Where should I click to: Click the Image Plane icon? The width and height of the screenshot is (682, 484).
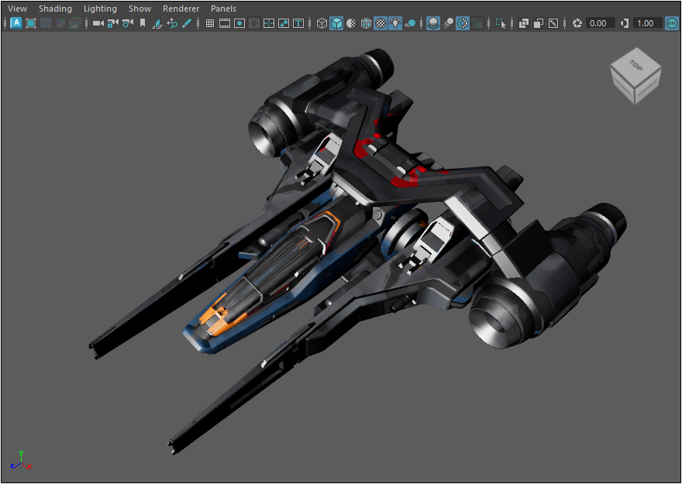(x=157, y=23)
